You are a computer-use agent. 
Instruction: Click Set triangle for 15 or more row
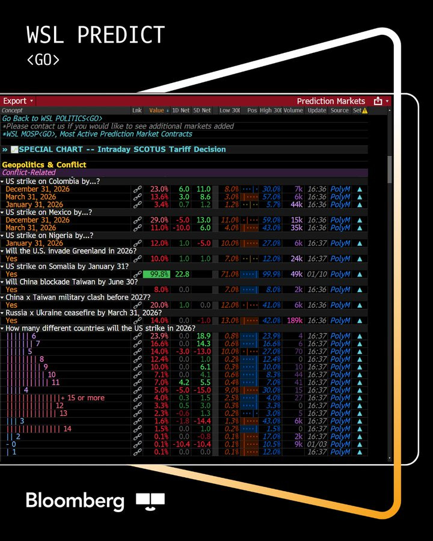click(x=360, y=398)
